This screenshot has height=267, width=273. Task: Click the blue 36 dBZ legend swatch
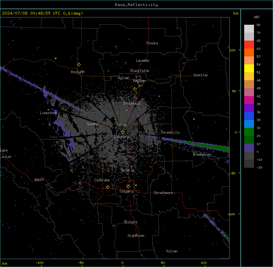[x=249, y=116]
